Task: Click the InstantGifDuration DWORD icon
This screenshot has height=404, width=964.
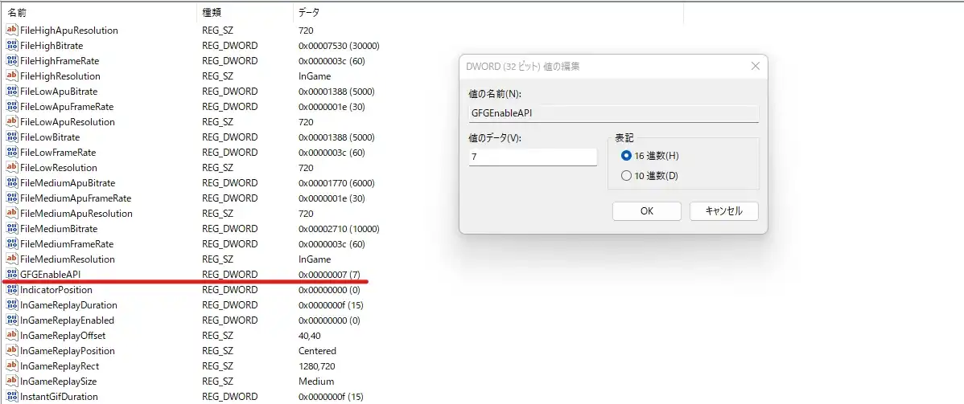Action: coord(12,397)
